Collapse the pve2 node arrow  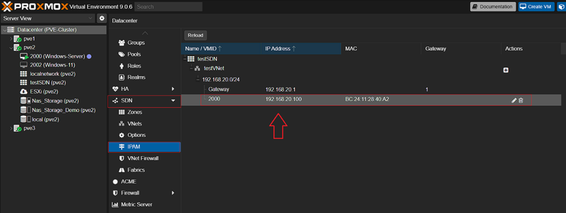point(11,47)
